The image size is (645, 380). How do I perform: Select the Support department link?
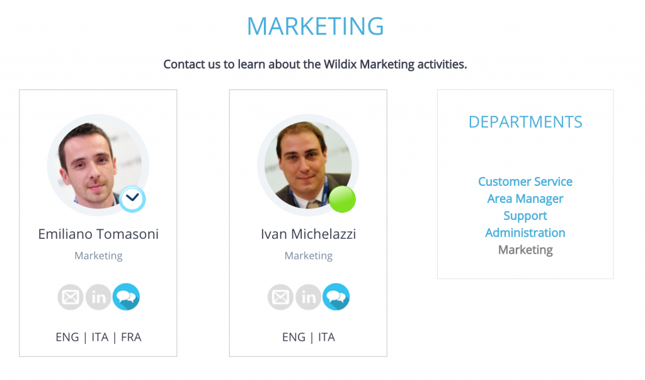[525, 216]
